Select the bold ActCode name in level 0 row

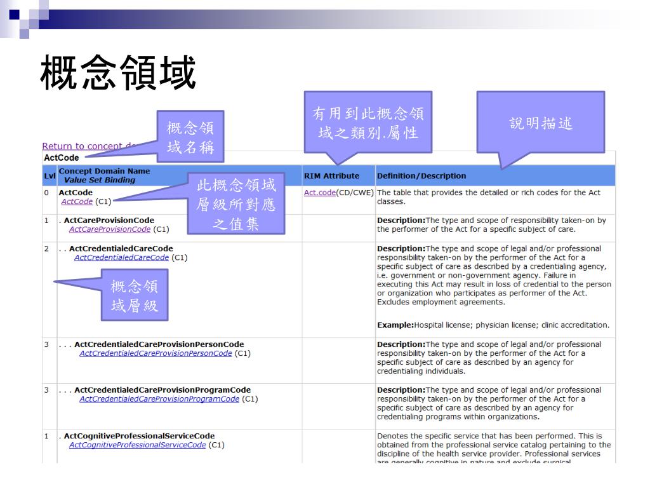76,193
